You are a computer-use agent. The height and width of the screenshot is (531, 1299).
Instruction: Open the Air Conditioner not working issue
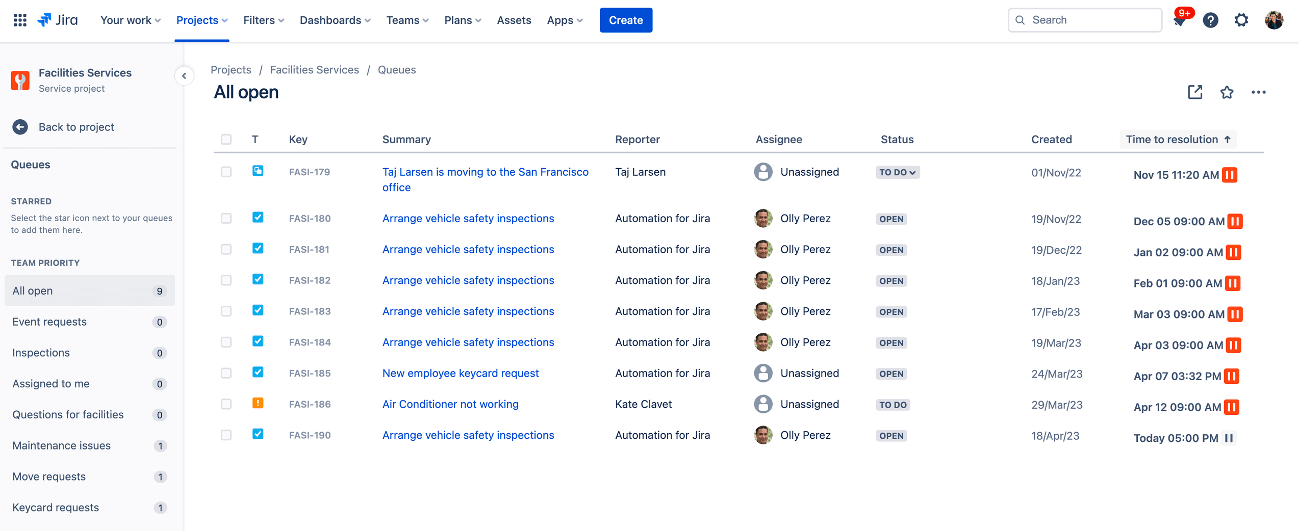pos(450,404)
